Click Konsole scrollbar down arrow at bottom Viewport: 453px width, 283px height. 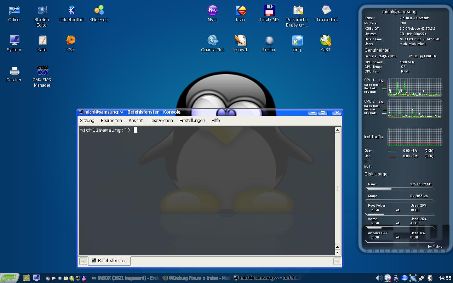338,253
